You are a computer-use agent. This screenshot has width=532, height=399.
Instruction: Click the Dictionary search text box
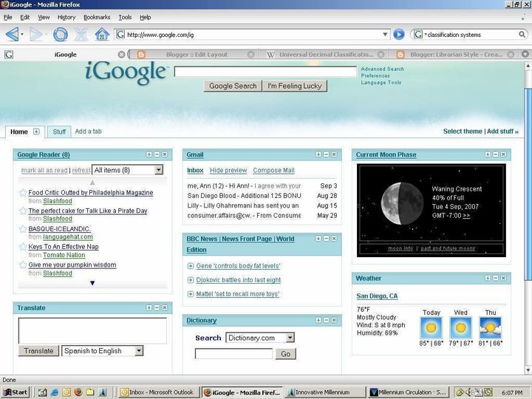233,353
